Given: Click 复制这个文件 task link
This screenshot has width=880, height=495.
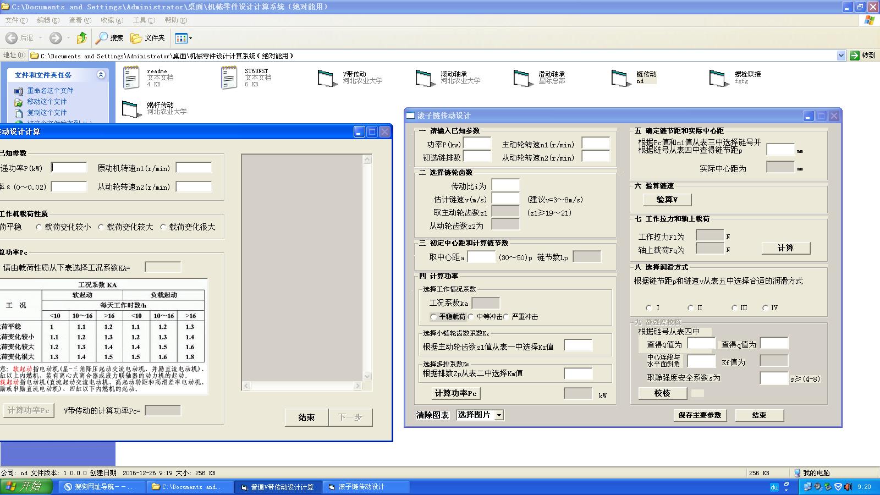Looking at the screenshot, I should click(x=47, y=113).
